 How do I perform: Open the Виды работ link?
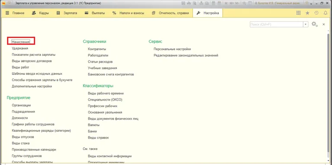pos(20,67)
